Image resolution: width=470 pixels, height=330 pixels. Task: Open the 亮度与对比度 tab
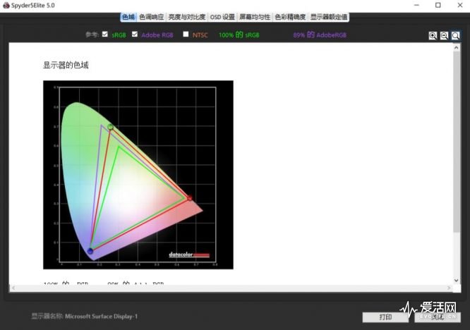(x=187, y=17)
